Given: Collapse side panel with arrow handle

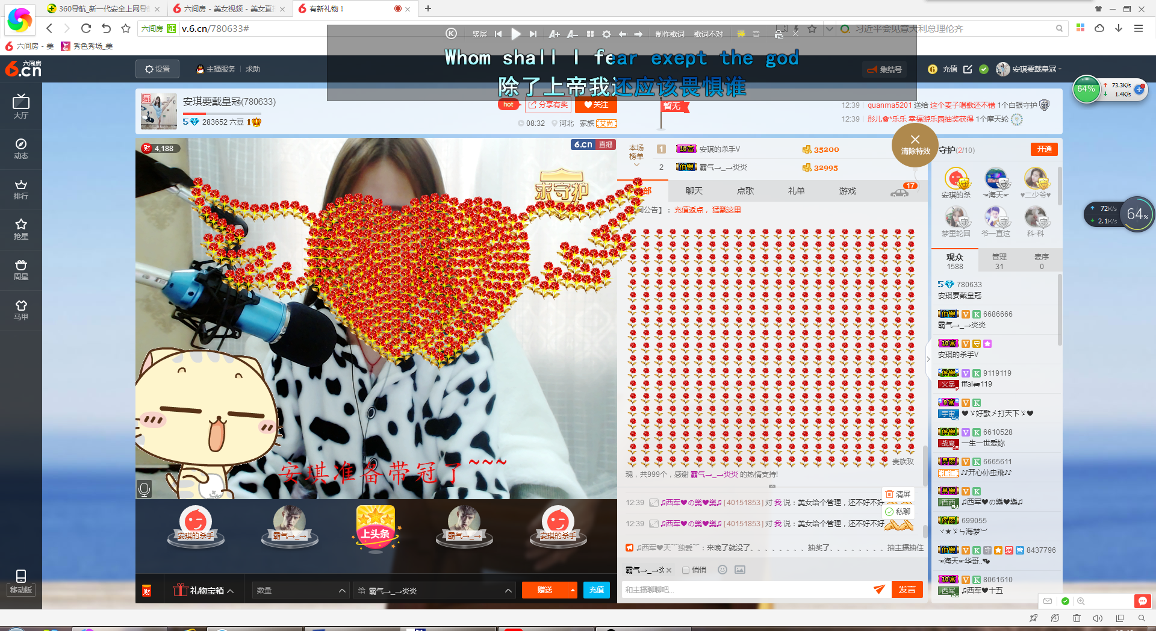Looking at the screenshot, I should click(x=928, y=358).
